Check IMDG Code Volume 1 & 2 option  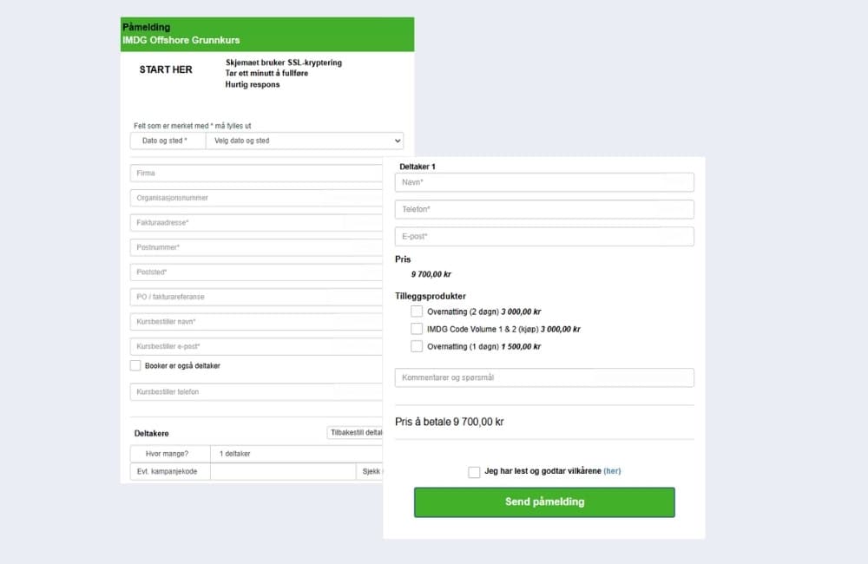pos(417,329)
